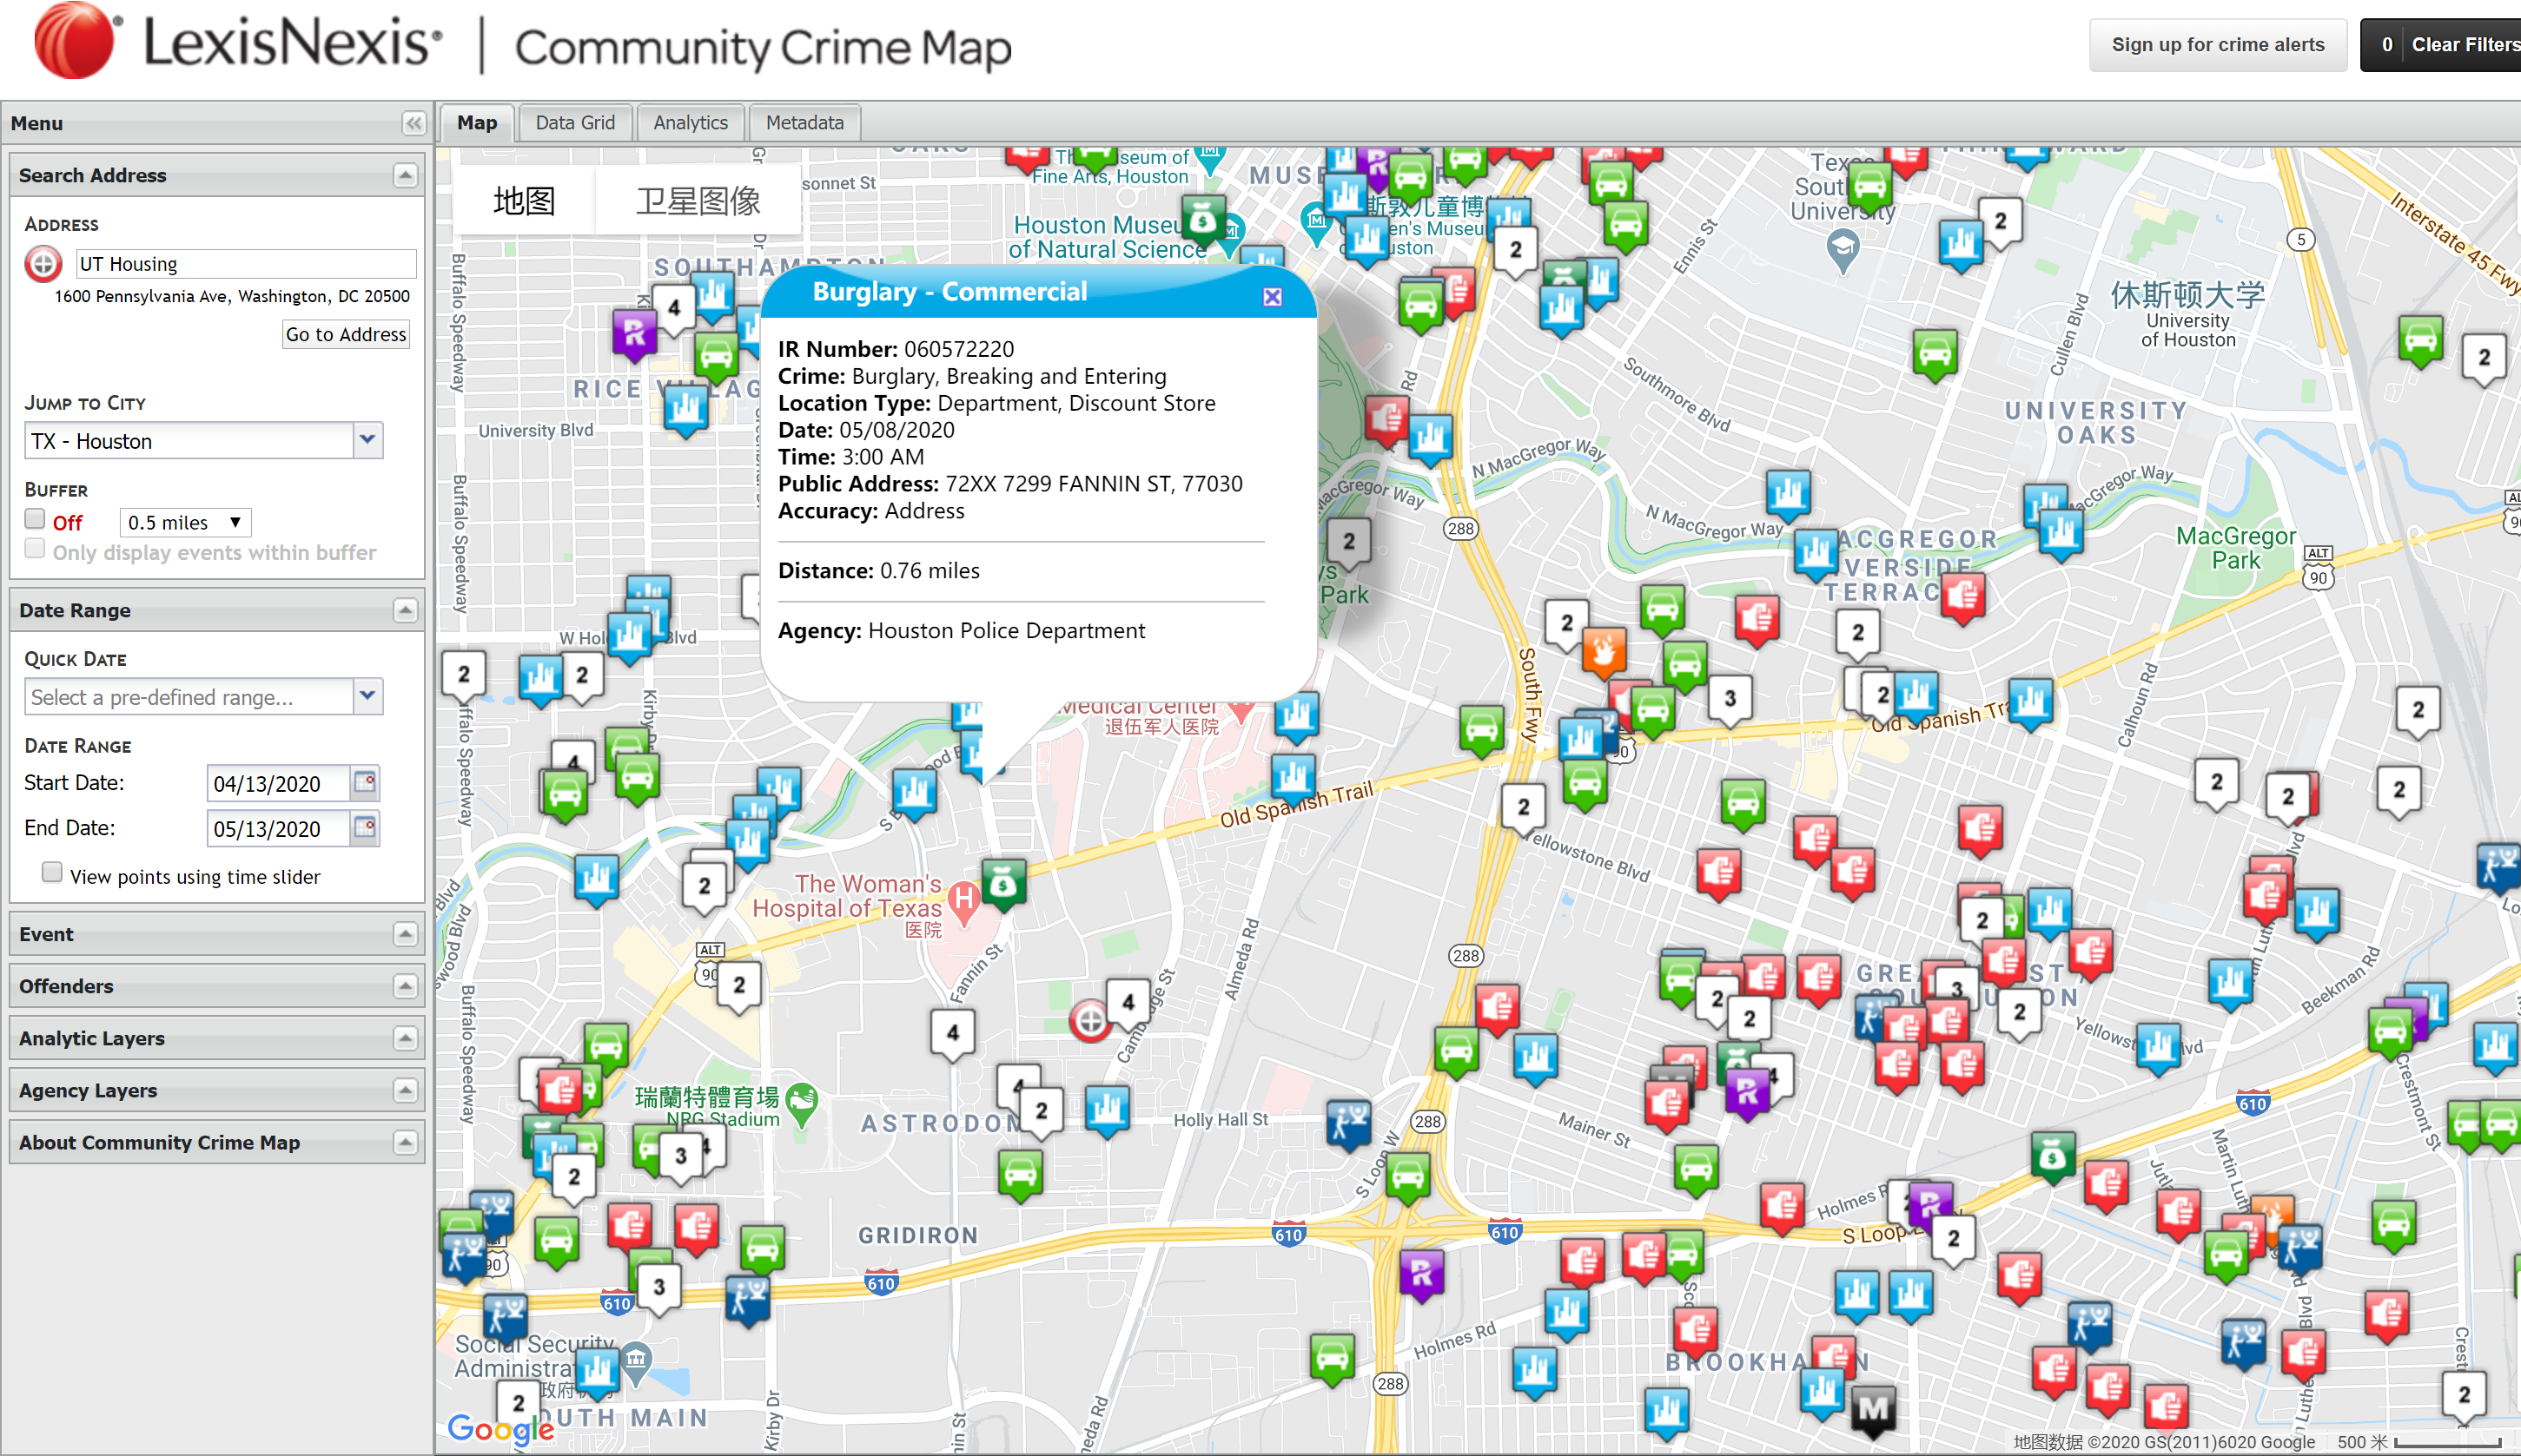
Task: Click the Start Date input field
Action: pos(279,784)
